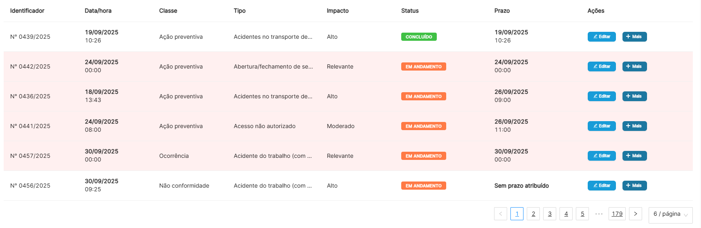Jump to page 2
Image resolution: width=701 pixels, height=228 pixels.
point(533,214)
